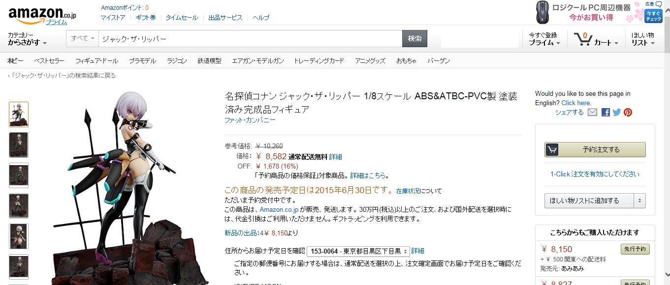Open the shopping cart icon
The width and height of the screenshot is (670, 285).
coord(584,39)
